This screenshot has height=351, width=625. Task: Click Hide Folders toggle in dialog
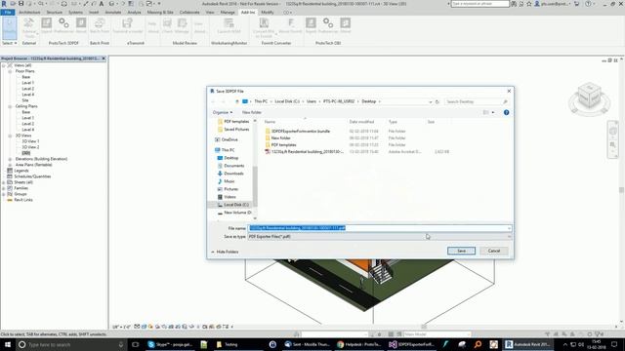click(x=225, y=252)
